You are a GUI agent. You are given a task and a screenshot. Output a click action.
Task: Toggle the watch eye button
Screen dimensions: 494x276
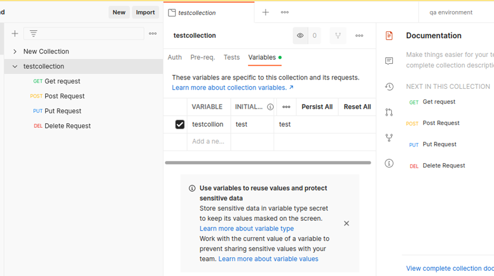pyautogui.click(x=300, y=35)
